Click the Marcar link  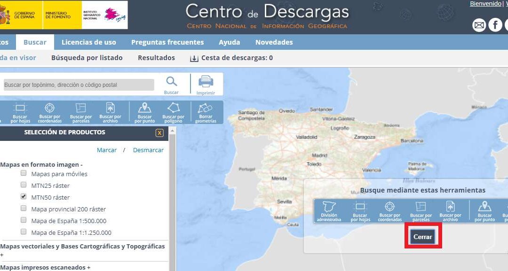(107, 150)
